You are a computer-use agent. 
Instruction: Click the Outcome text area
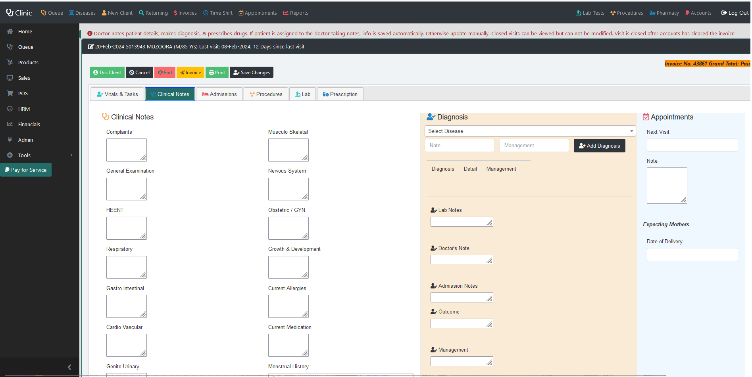tap(462, 323)
